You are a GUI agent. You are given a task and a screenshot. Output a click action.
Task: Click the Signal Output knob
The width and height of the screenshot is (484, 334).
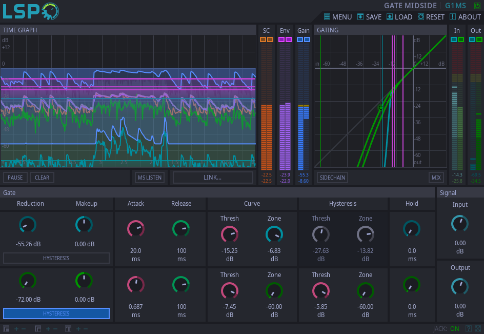tap(460, 287)
